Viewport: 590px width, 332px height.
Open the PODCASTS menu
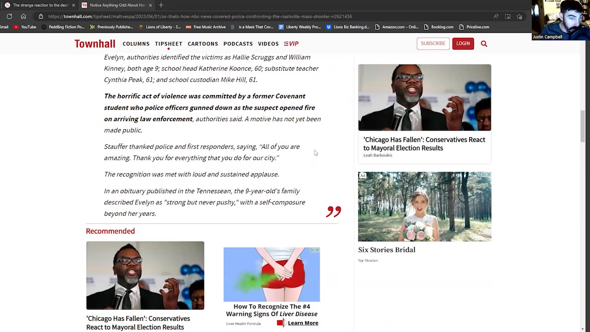[x=238, y=44]
